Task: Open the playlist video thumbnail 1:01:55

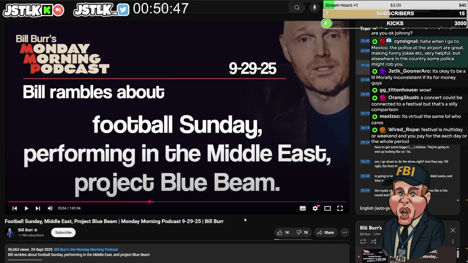Action: [x=374, y=256]
